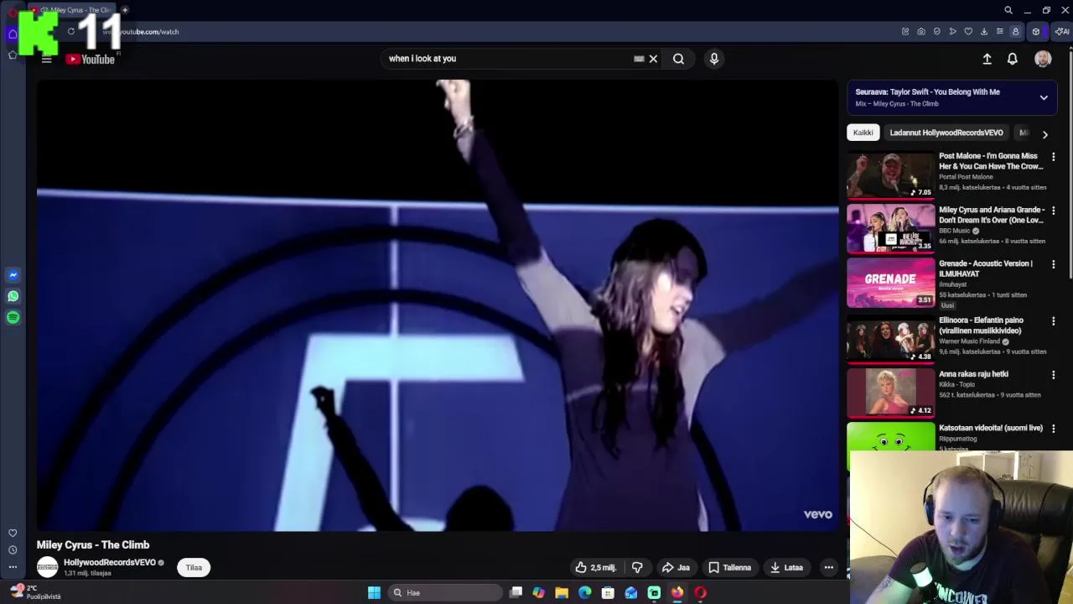Open Messenger in the browser sidebar
Viewport: 1073px width, 604px height.
tap(13, 275)
